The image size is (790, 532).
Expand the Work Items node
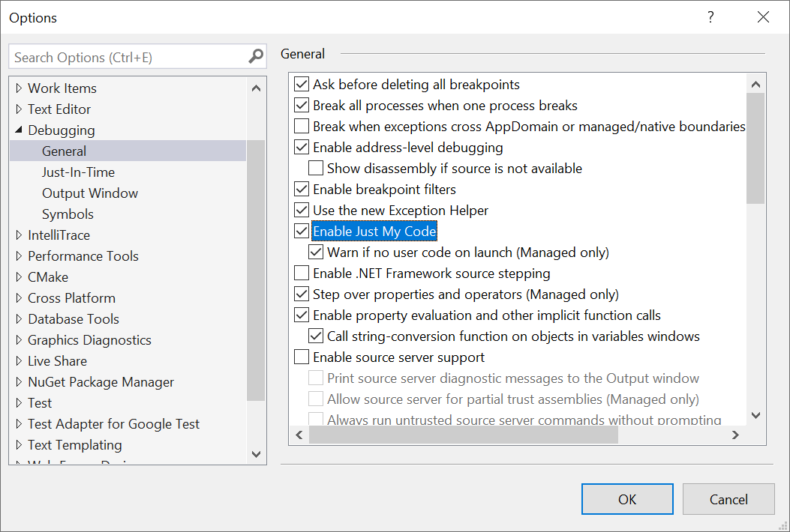tap(20, 88)
